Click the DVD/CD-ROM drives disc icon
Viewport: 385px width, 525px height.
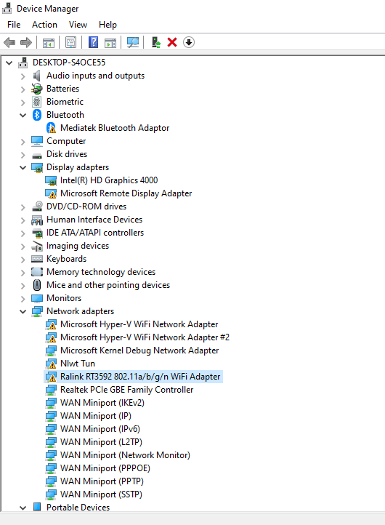[37, 207]
